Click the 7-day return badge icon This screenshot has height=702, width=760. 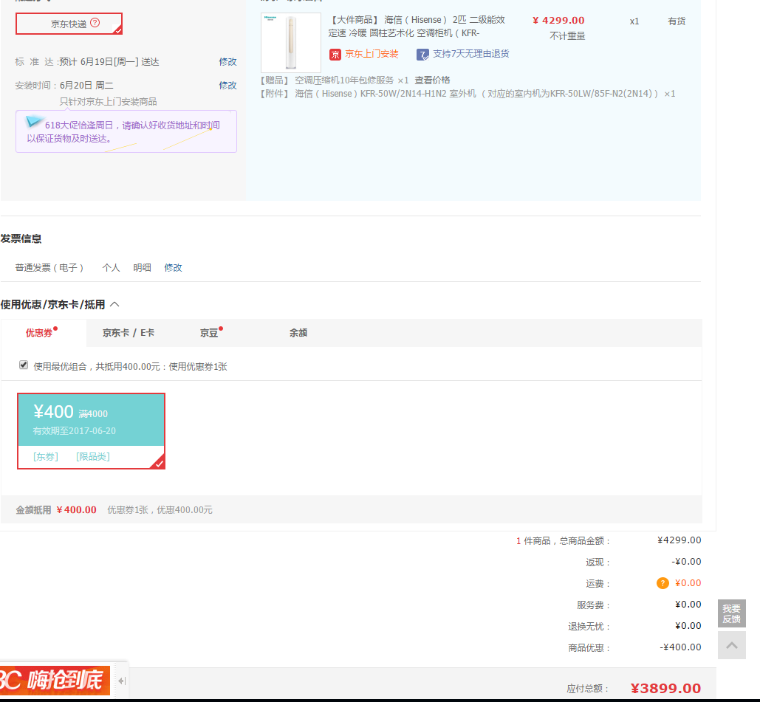point(422,55)
